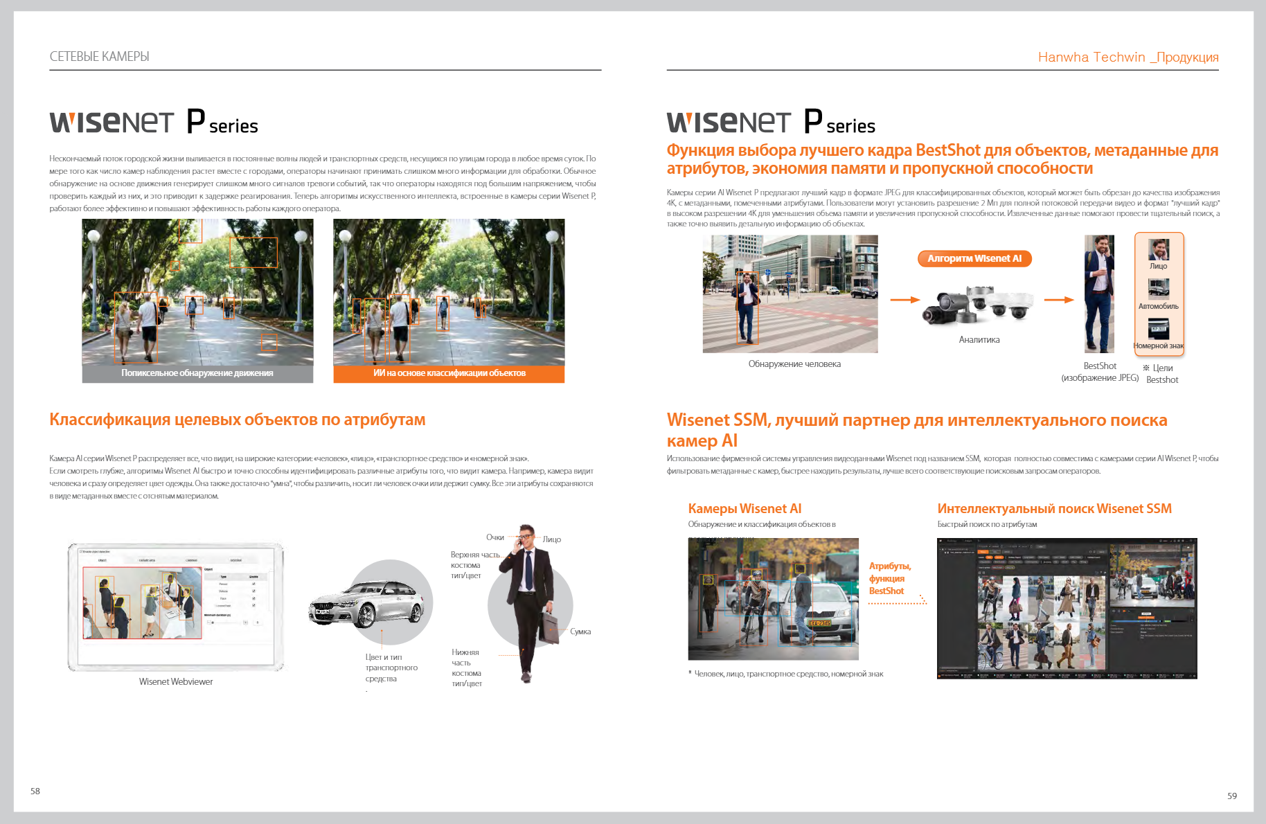Click the Верхняя часть костюма label
The height and width of the screenshot is (824, 1266).
[x=474, y=565]
